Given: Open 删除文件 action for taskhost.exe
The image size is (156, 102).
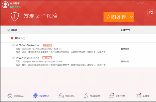Looking at the screenshot, I should (125, 61).
